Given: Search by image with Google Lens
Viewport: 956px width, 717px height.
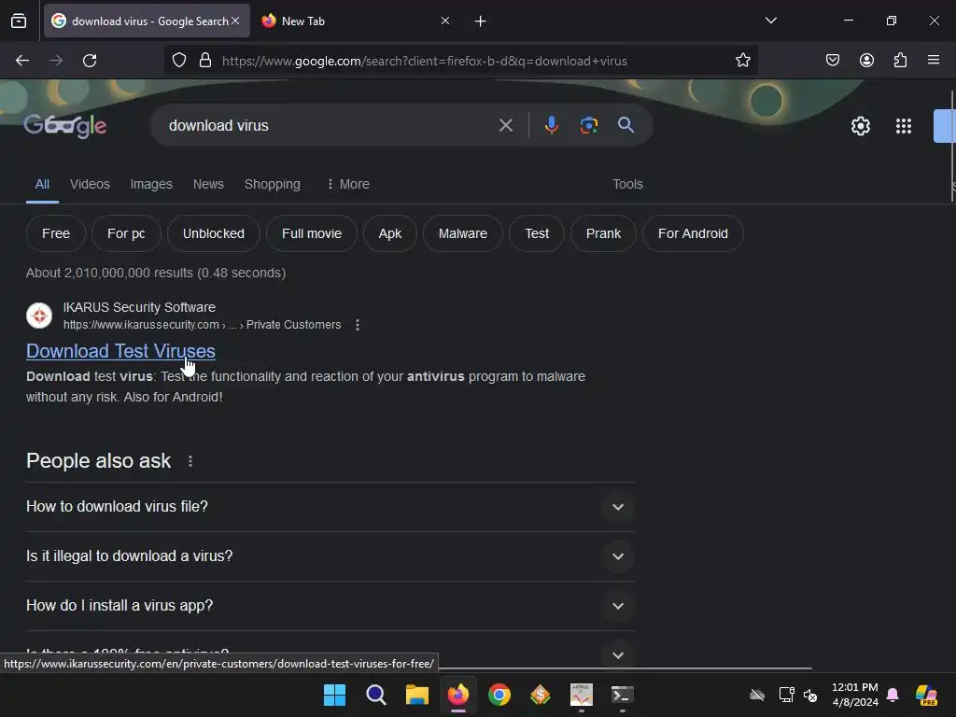Looking at the screenshot, I should [x=588, y=126].
